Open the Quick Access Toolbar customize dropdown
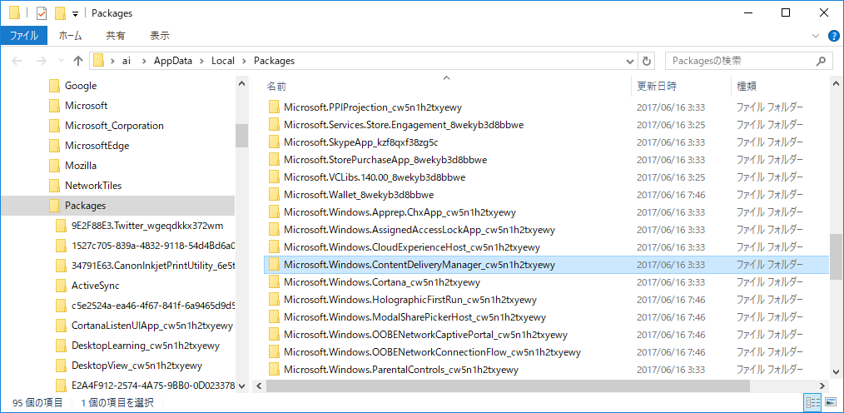This screenshot has width=844, height=413. [75, 14]
